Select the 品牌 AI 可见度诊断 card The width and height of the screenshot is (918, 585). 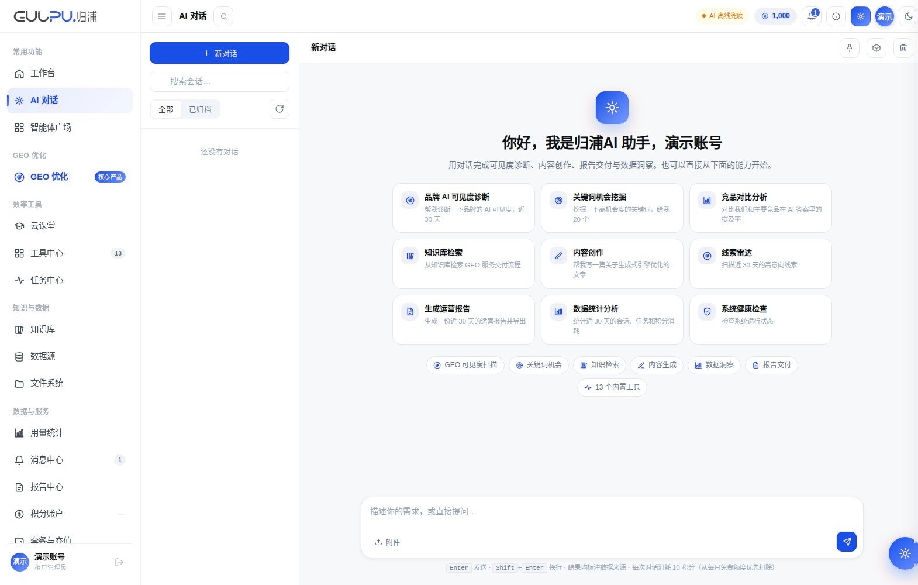tap(464, 208)
